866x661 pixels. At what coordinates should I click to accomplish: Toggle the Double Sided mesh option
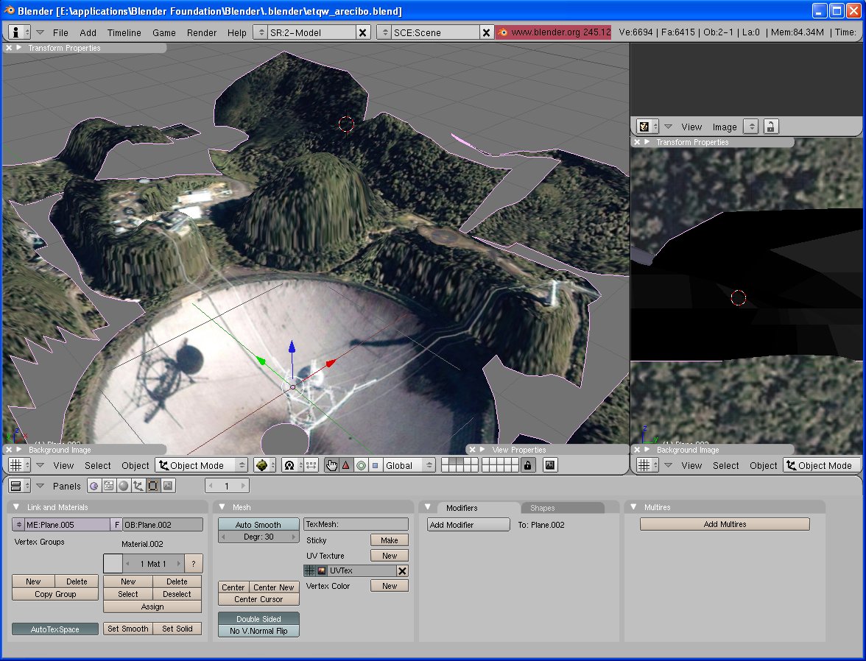[x=258, y=619]
